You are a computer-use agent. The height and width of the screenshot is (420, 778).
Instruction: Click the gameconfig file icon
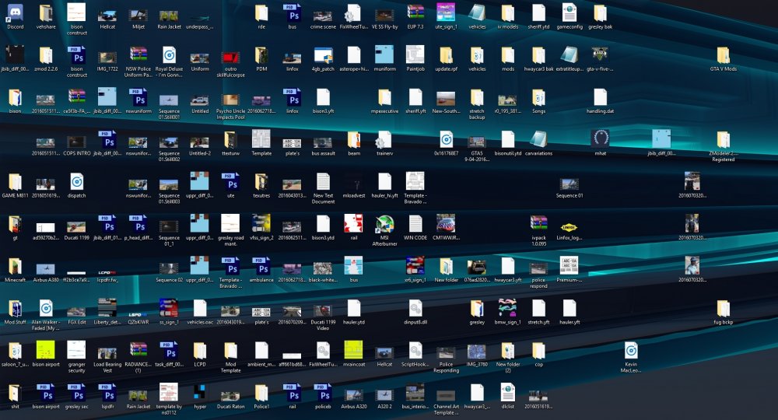click(569, 13)
